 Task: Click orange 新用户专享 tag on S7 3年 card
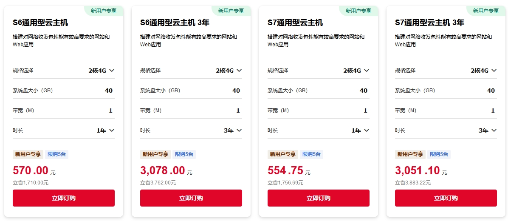410,154
